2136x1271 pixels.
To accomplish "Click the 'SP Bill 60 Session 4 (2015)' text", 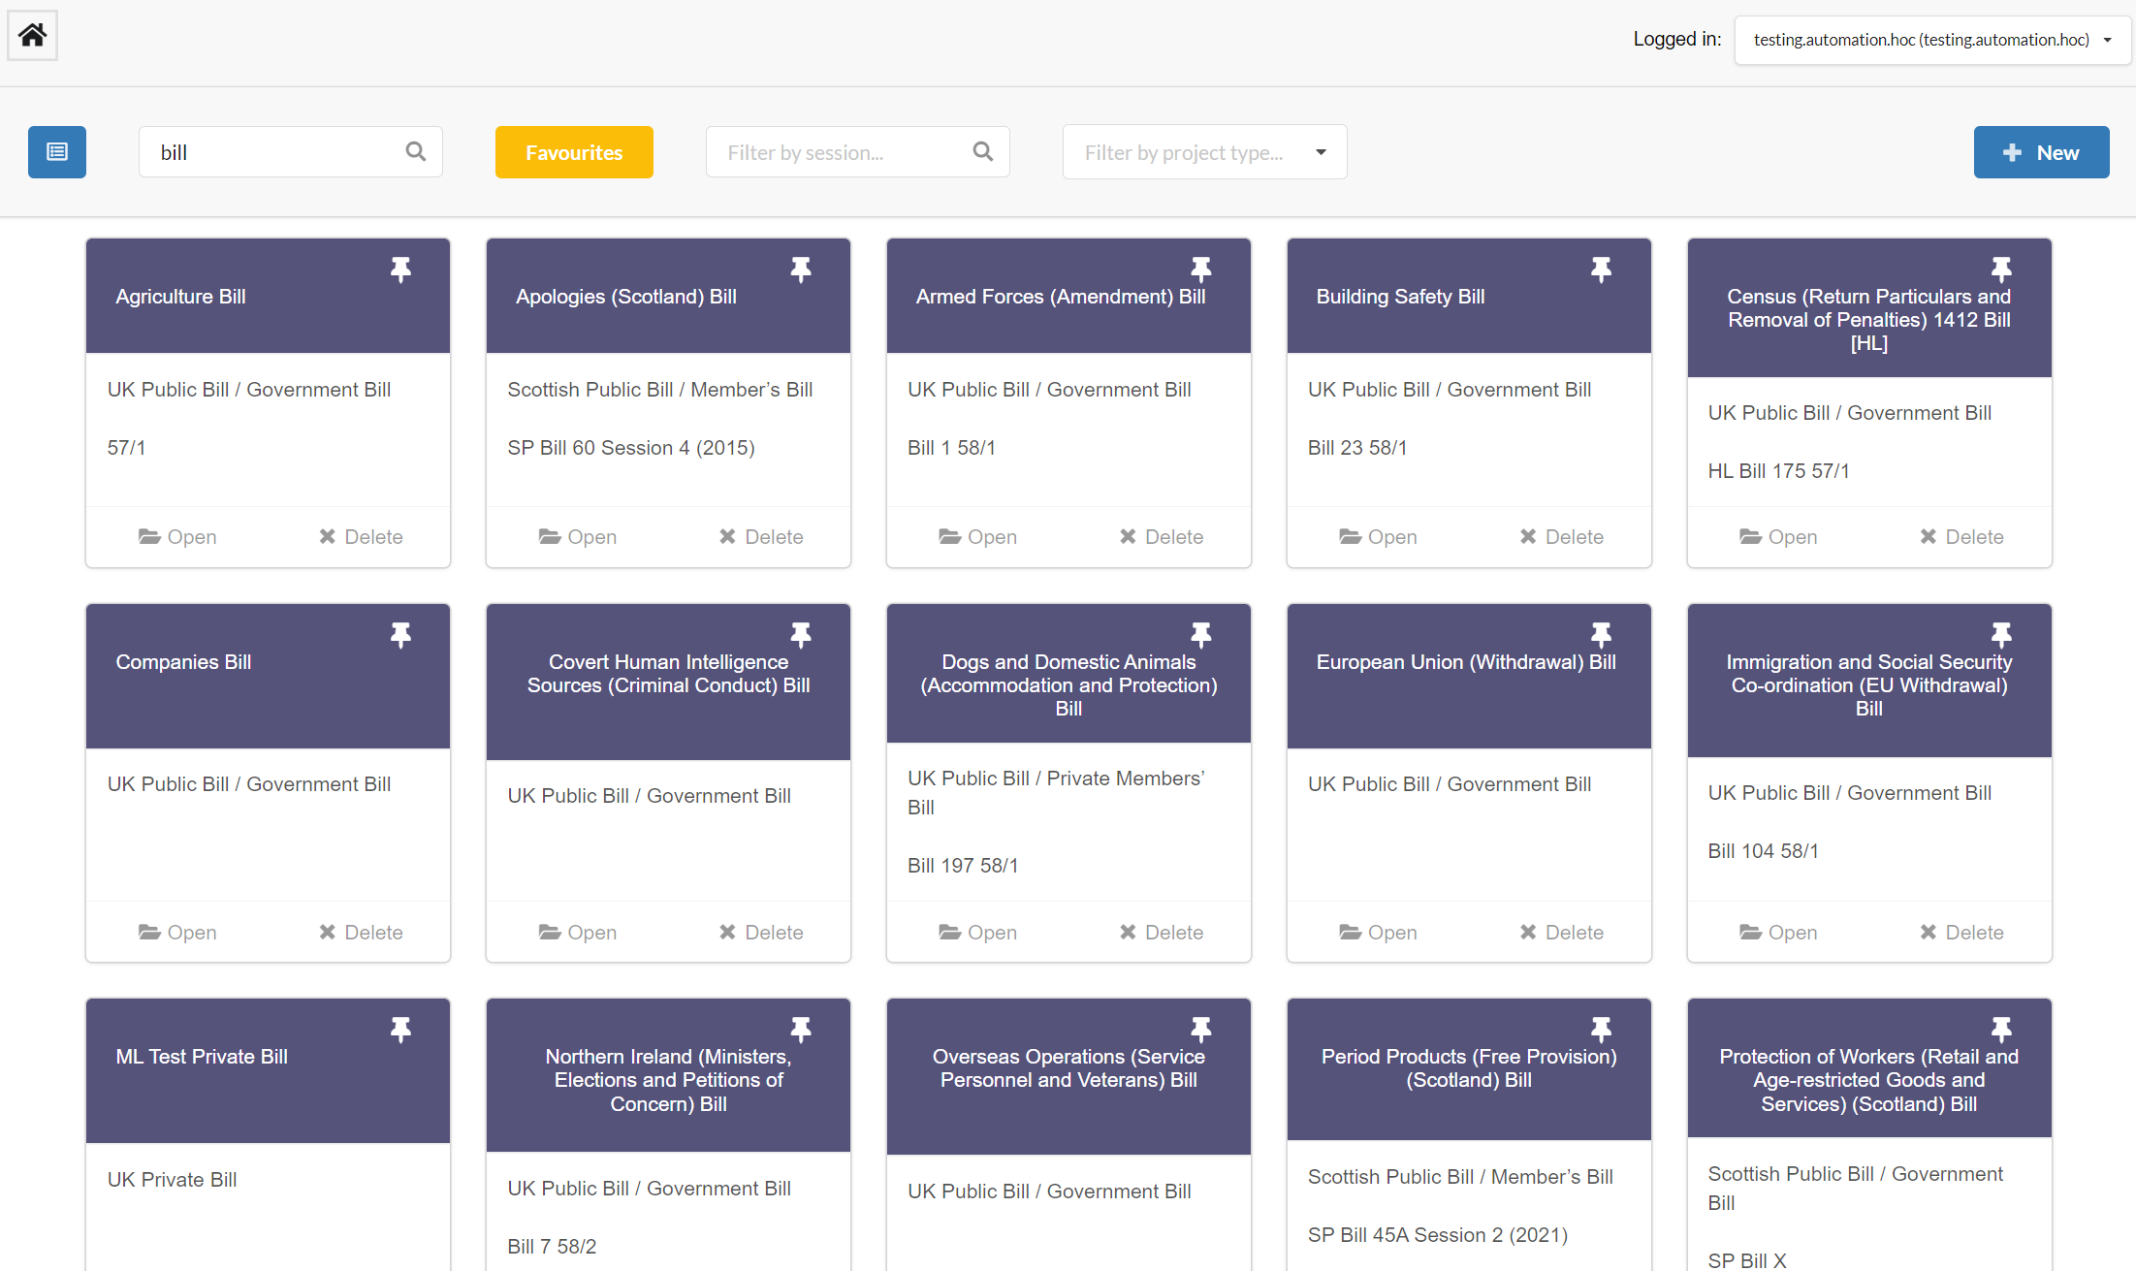I will 631,448.
